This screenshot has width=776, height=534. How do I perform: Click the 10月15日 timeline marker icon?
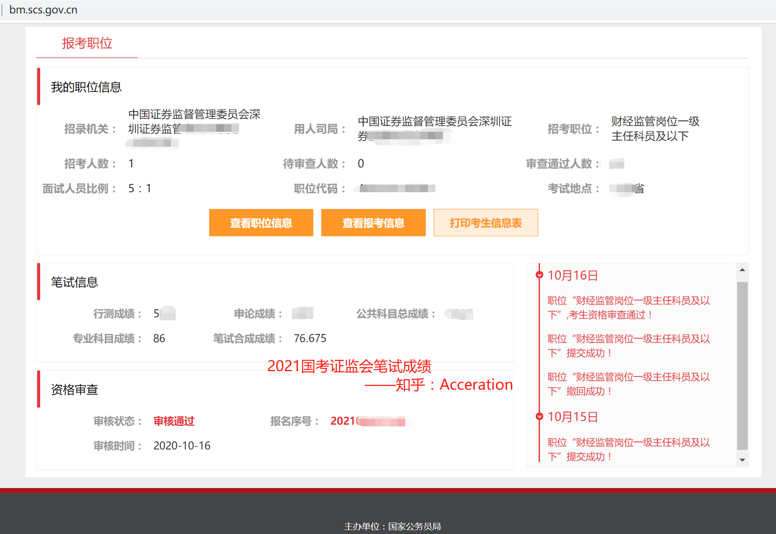539,416
